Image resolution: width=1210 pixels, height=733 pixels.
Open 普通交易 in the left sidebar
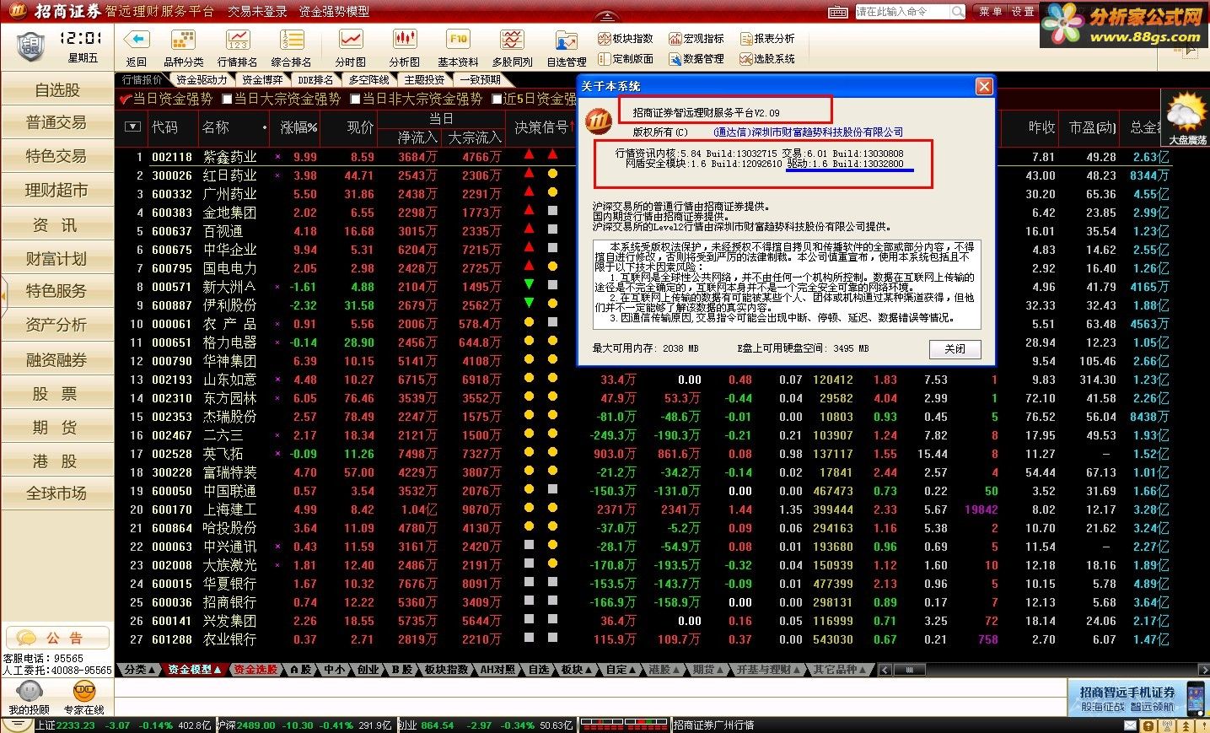tap(56, 123)
